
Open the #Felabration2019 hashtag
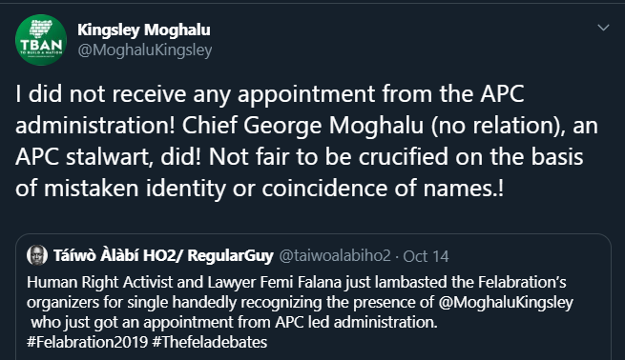click(87, 342)
